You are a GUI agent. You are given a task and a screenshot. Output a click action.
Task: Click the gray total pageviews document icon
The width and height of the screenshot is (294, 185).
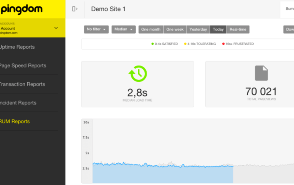click(x=261, y=73)
